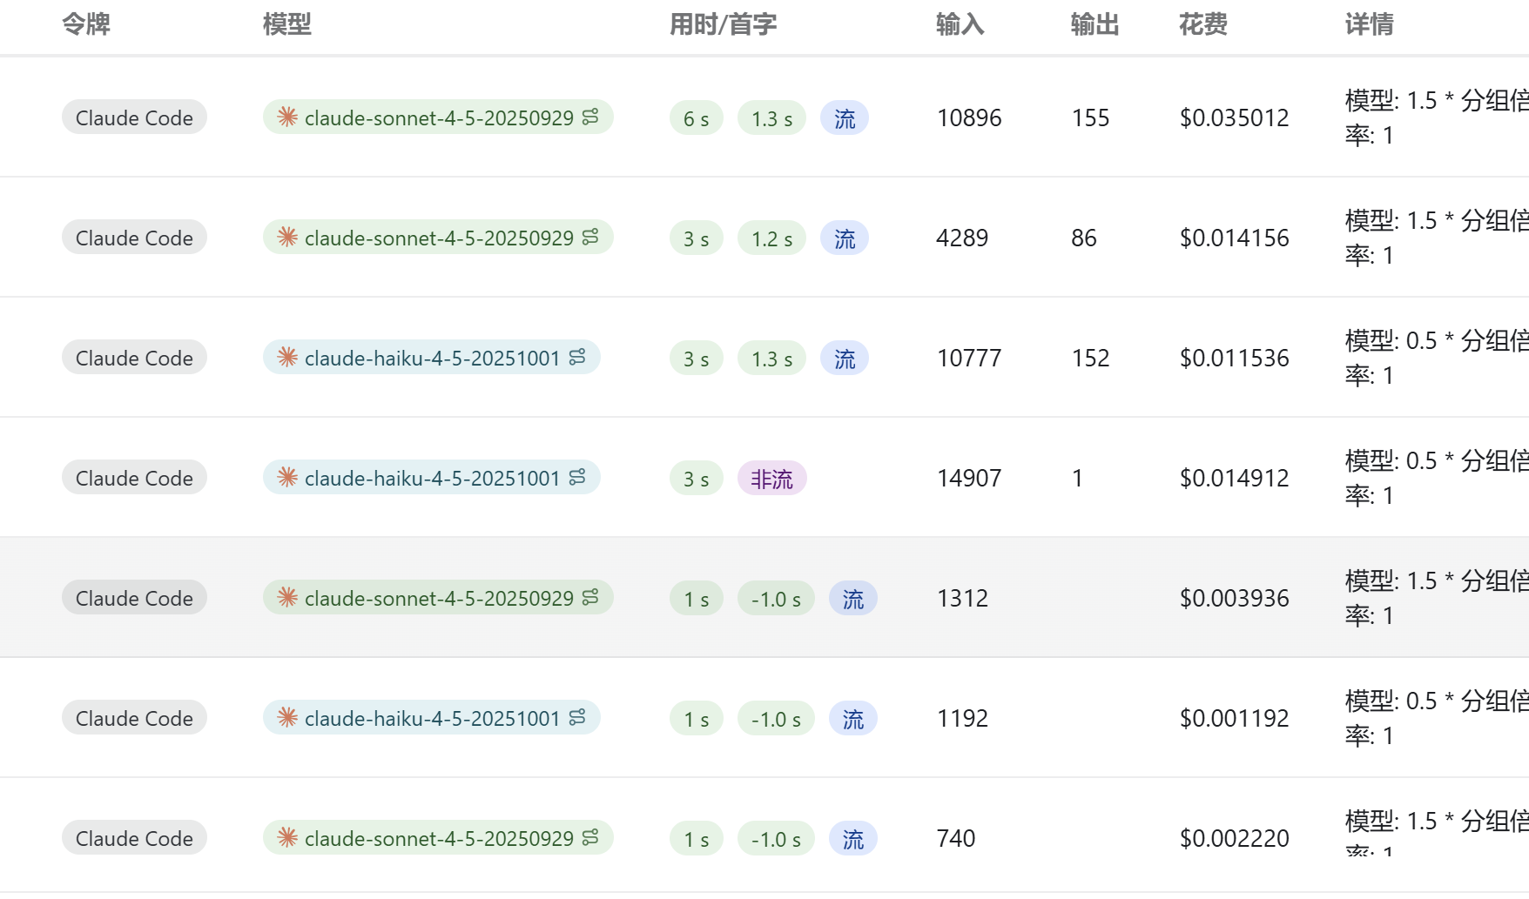Click cost value $0.014912
1529x899 pixels.
coord(1235,478)
